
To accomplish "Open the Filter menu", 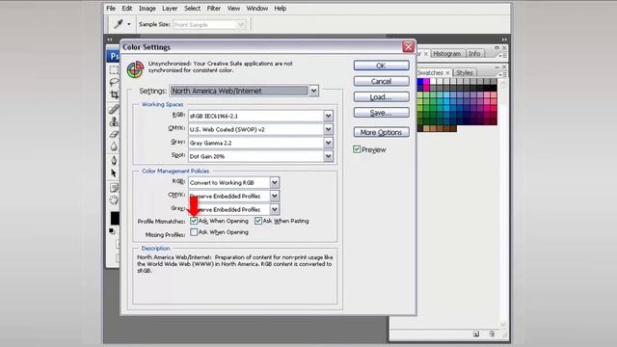I will [214, 9].
